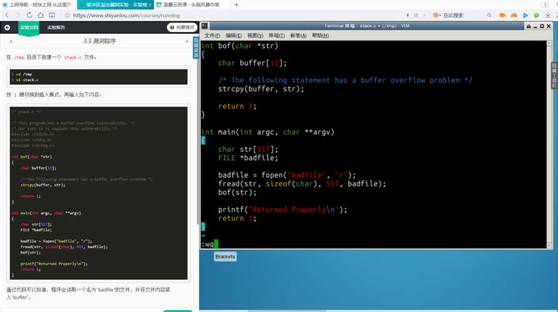Viewport: 558px width, 312px height.
Task: Minimize the terminal window
Action: pyautogui.click(x=535, y=26)
